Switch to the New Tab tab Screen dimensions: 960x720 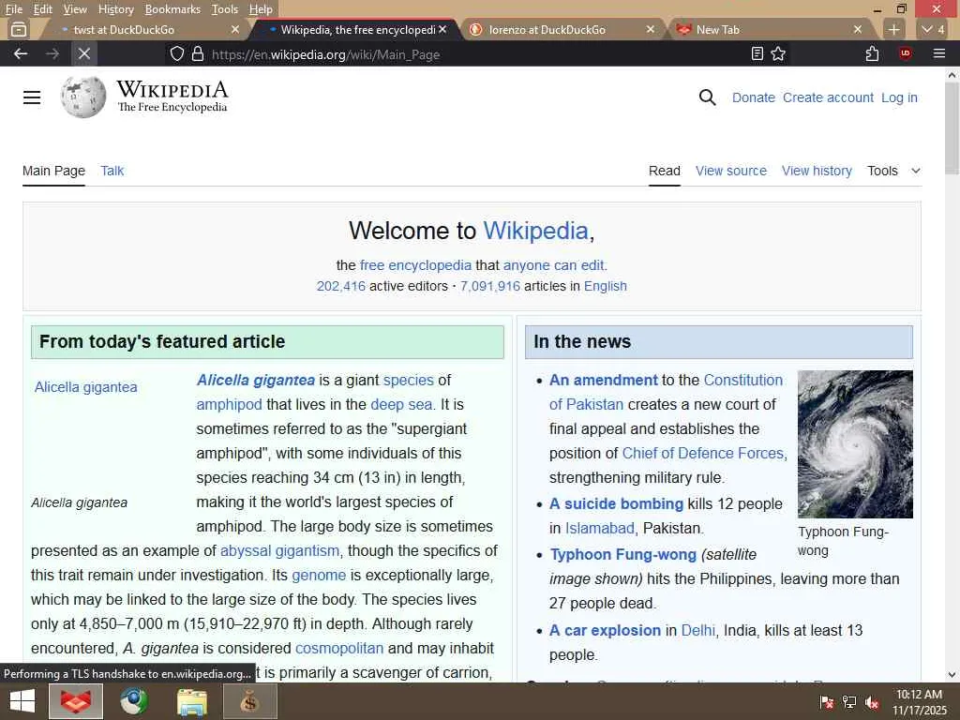pos(717,29)
